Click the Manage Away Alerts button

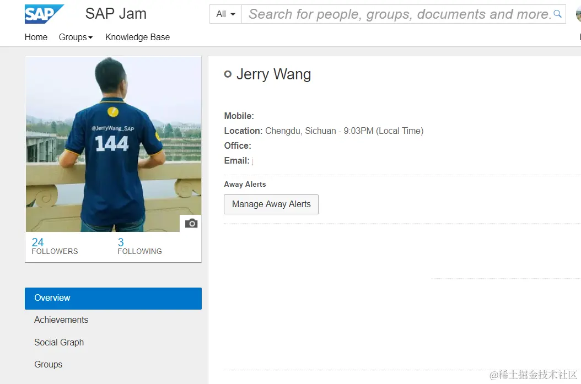click(271, 204)
